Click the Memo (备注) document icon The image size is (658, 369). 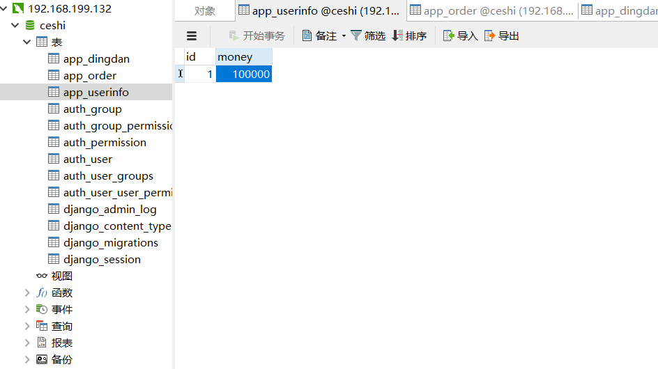307,36
